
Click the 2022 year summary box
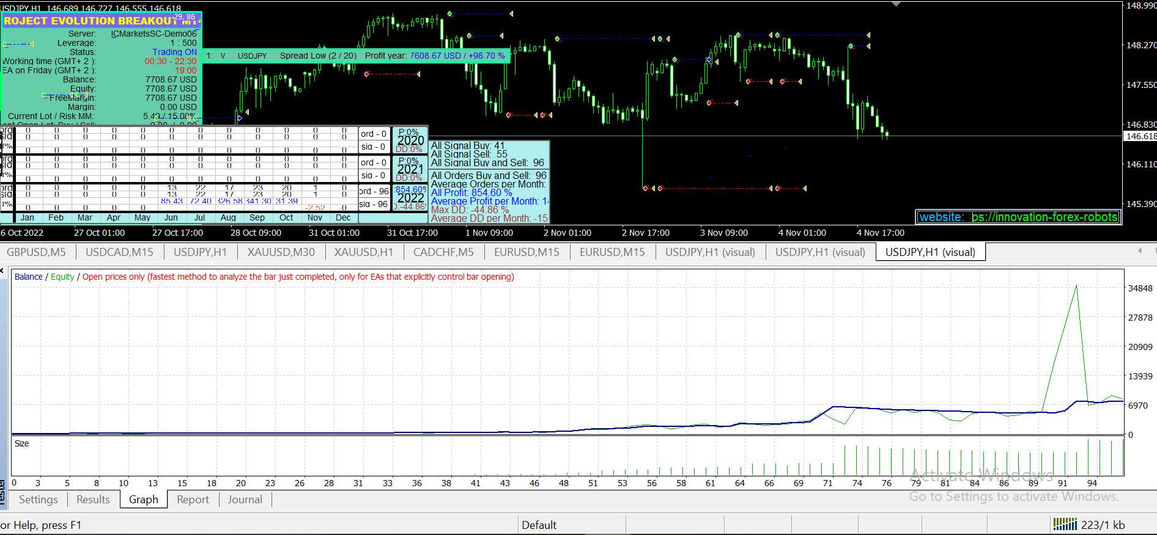click(x=410, y=197)
